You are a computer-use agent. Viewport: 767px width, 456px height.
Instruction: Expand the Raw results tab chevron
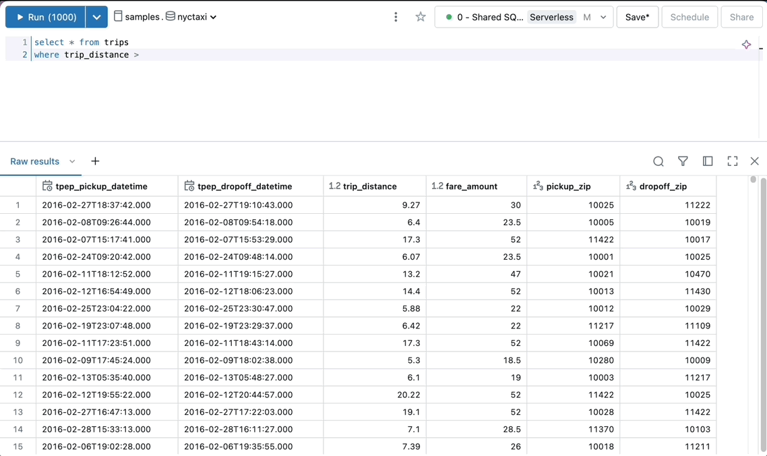72,162
